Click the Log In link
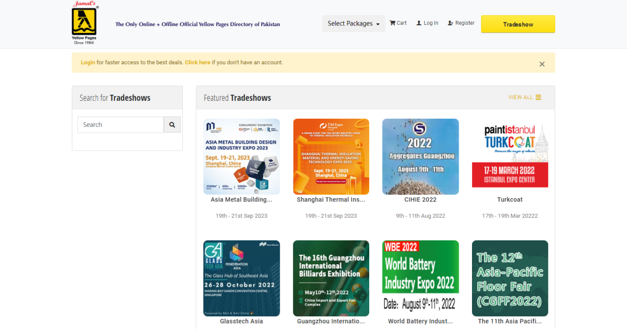This screenshot has width=627, height=329. pyautogui.click(x=427, y=23)
